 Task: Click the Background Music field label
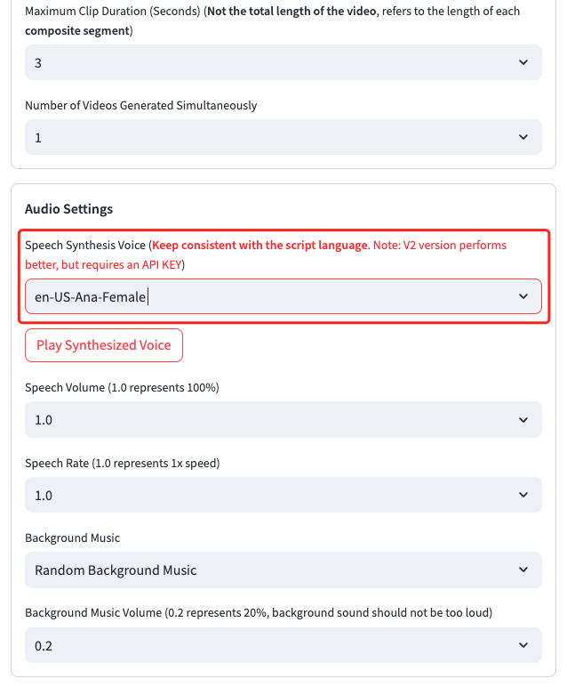point(72,538)
